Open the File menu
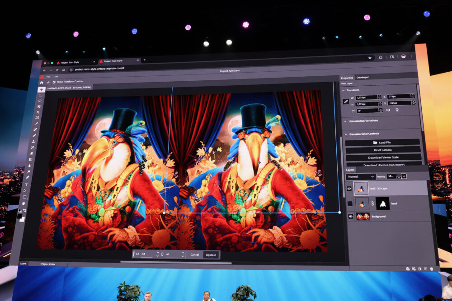The height and width of the screenshot is (301, 452). point(48,77)
